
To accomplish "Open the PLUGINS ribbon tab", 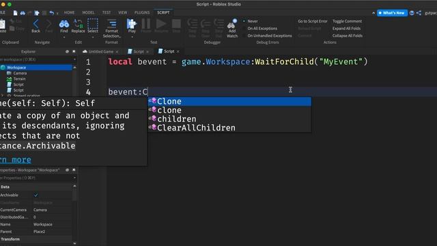I will tap(142, 12).
